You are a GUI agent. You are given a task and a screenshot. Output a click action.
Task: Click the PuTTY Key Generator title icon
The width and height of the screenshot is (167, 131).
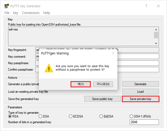coord(6,6)
